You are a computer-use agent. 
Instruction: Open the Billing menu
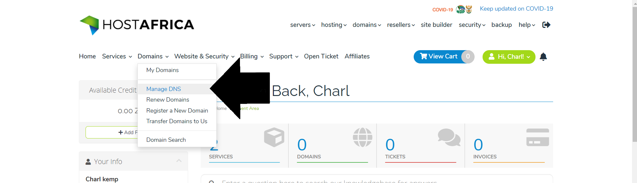[x=252, y=56]
